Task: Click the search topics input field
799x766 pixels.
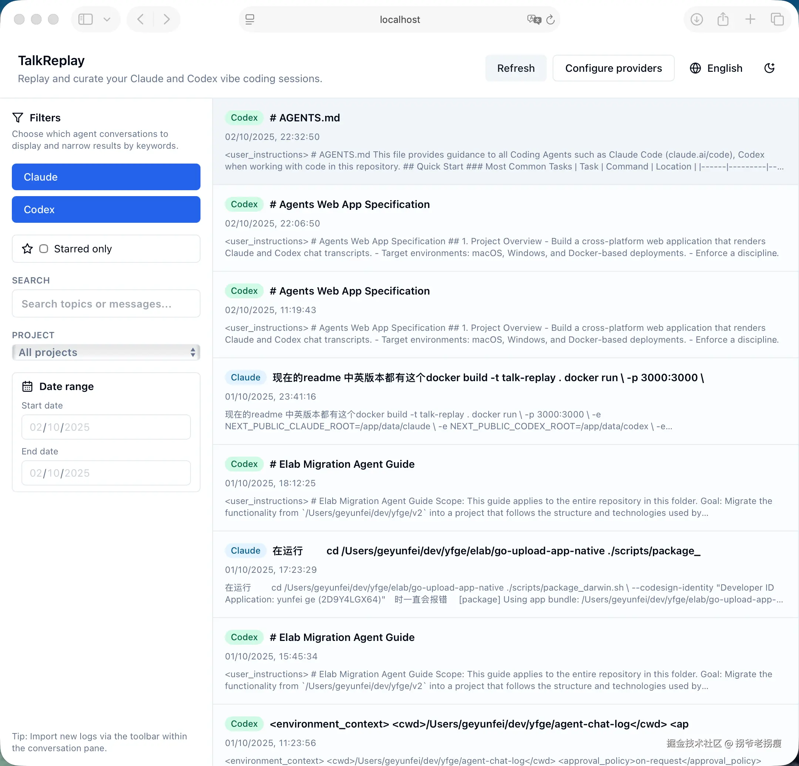Action: pyautogui.click(x=106, y=303)
